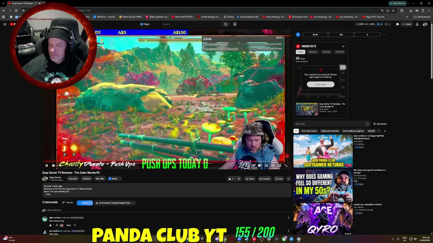This screenshot has height=243, width=433.
Task: Search with voice microphone icon
Action: tap(235, 24)
